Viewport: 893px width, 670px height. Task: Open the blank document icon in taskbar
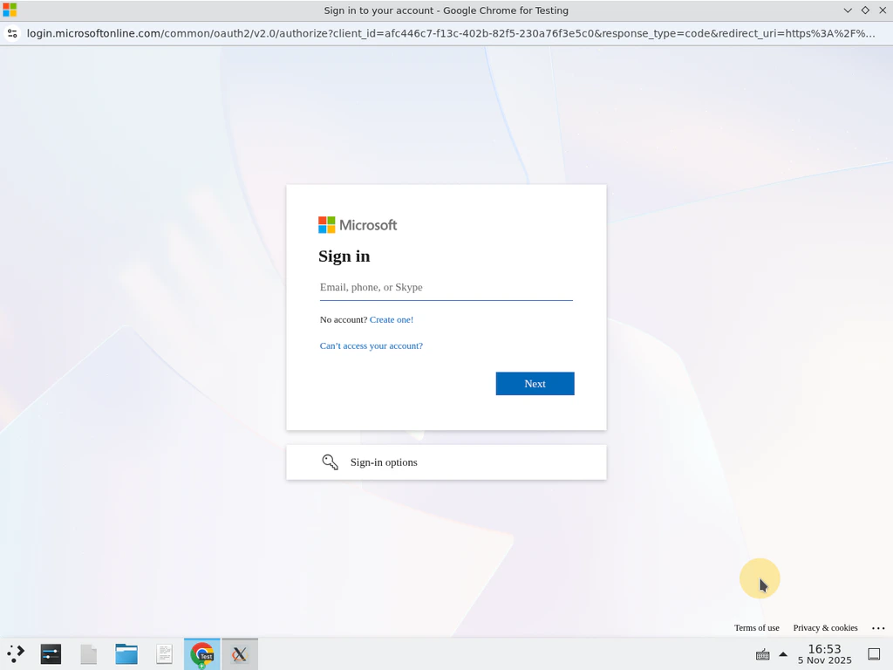pos(88,654)
